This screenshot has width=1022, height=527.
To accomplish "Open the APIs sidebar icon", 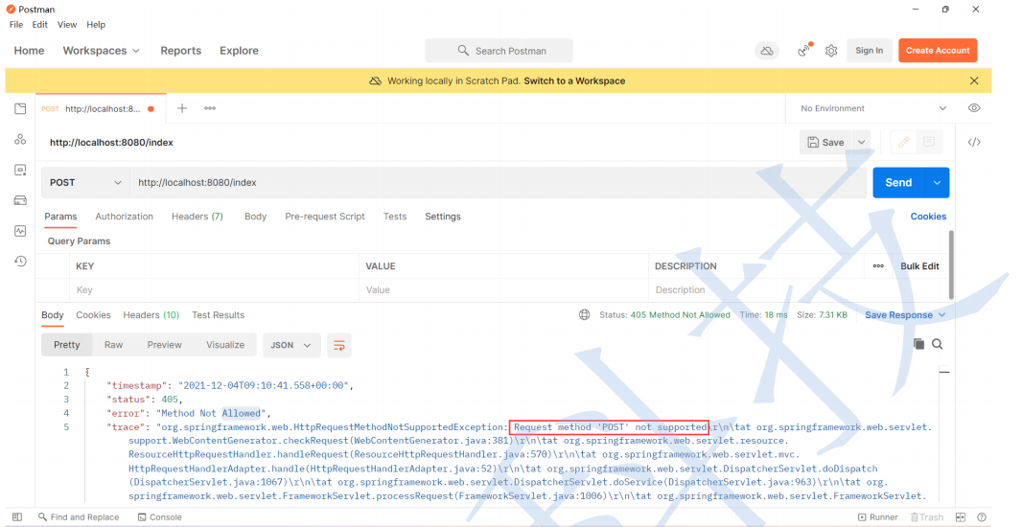I will click(20, 139).
